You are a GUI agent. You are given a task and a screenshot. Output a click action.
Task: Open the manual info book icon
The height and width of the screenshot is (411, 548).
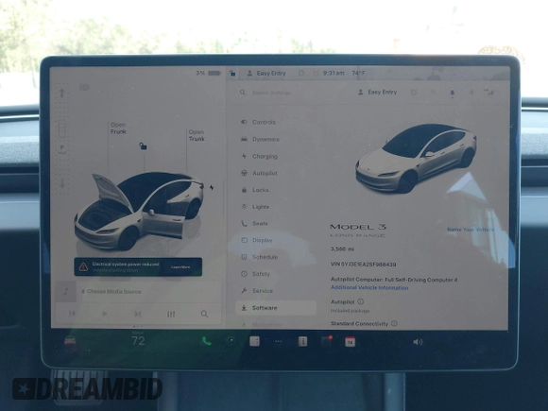coord(302,341)
